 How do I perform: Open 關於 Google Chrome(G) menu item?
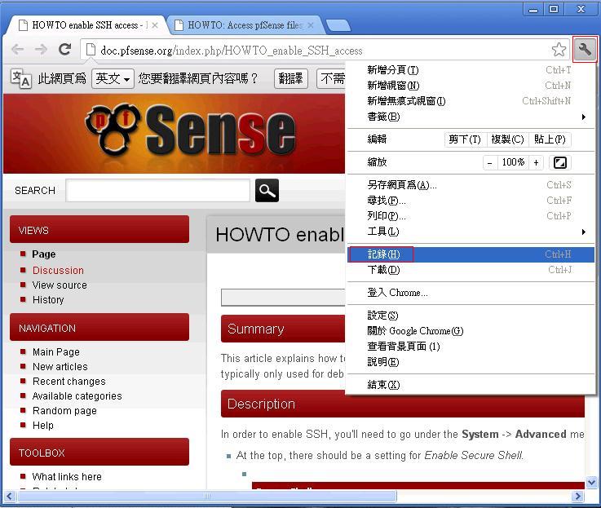point(471,331)
